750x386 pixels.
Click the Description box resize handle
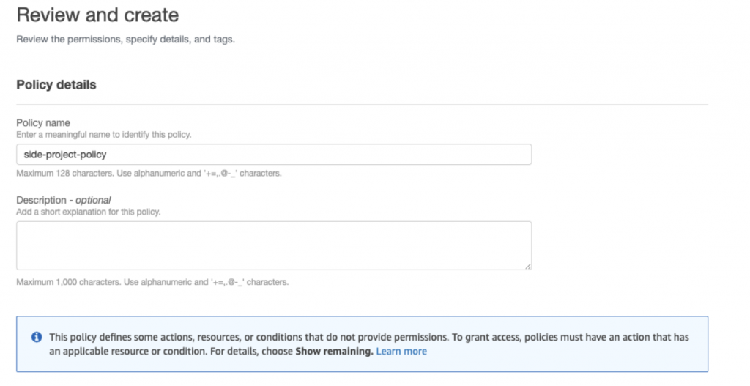coord(527,266)
